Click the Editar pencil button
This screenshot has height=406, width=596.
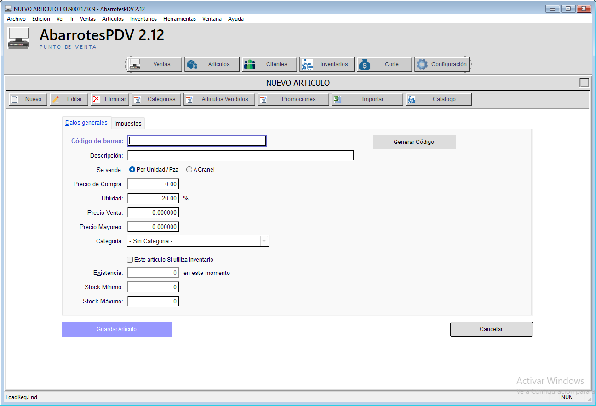pos(69,99)
